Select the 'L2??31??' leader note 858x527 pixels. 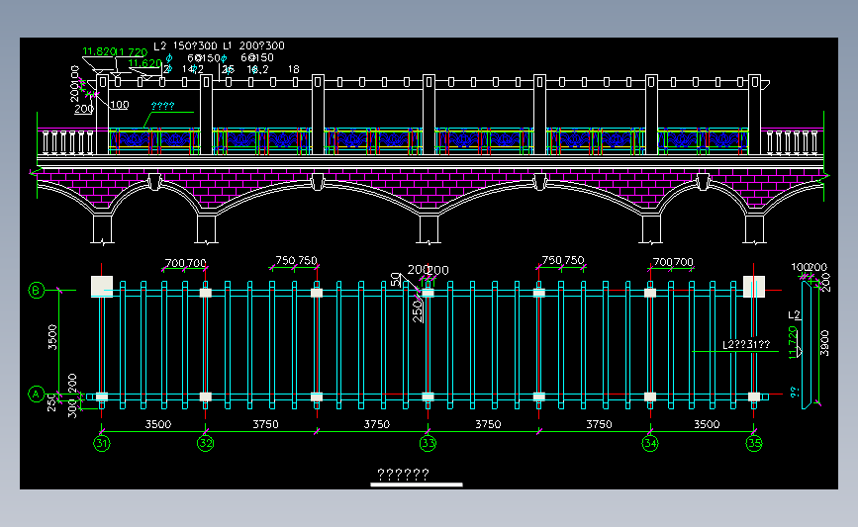pos(746,344)
